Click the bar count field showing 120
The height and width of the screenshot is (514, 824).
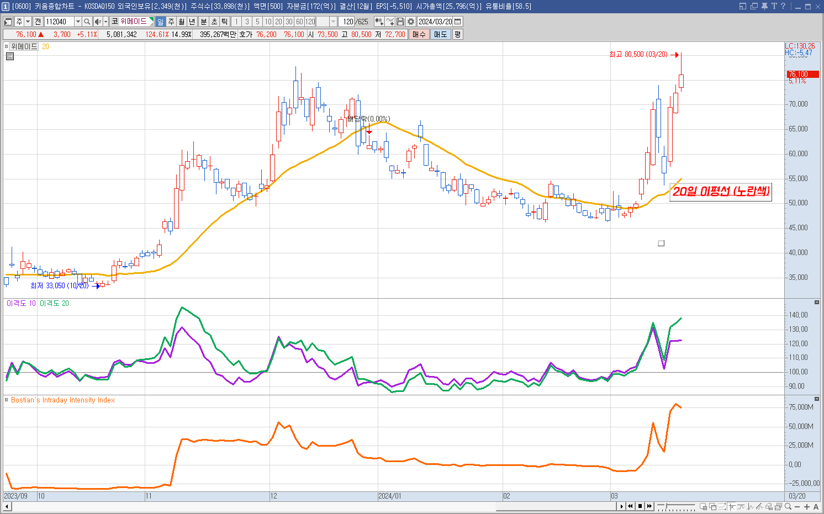coord(346,22)
